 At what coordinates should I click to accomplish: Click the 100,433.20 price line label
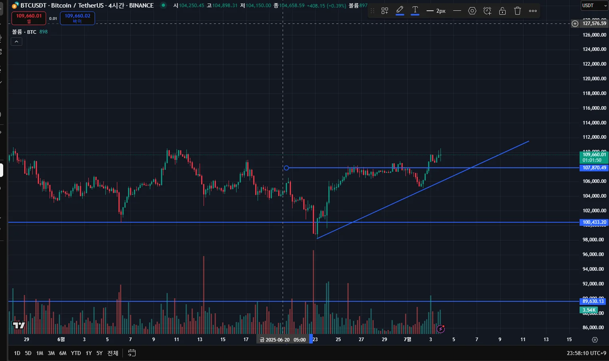594,222
